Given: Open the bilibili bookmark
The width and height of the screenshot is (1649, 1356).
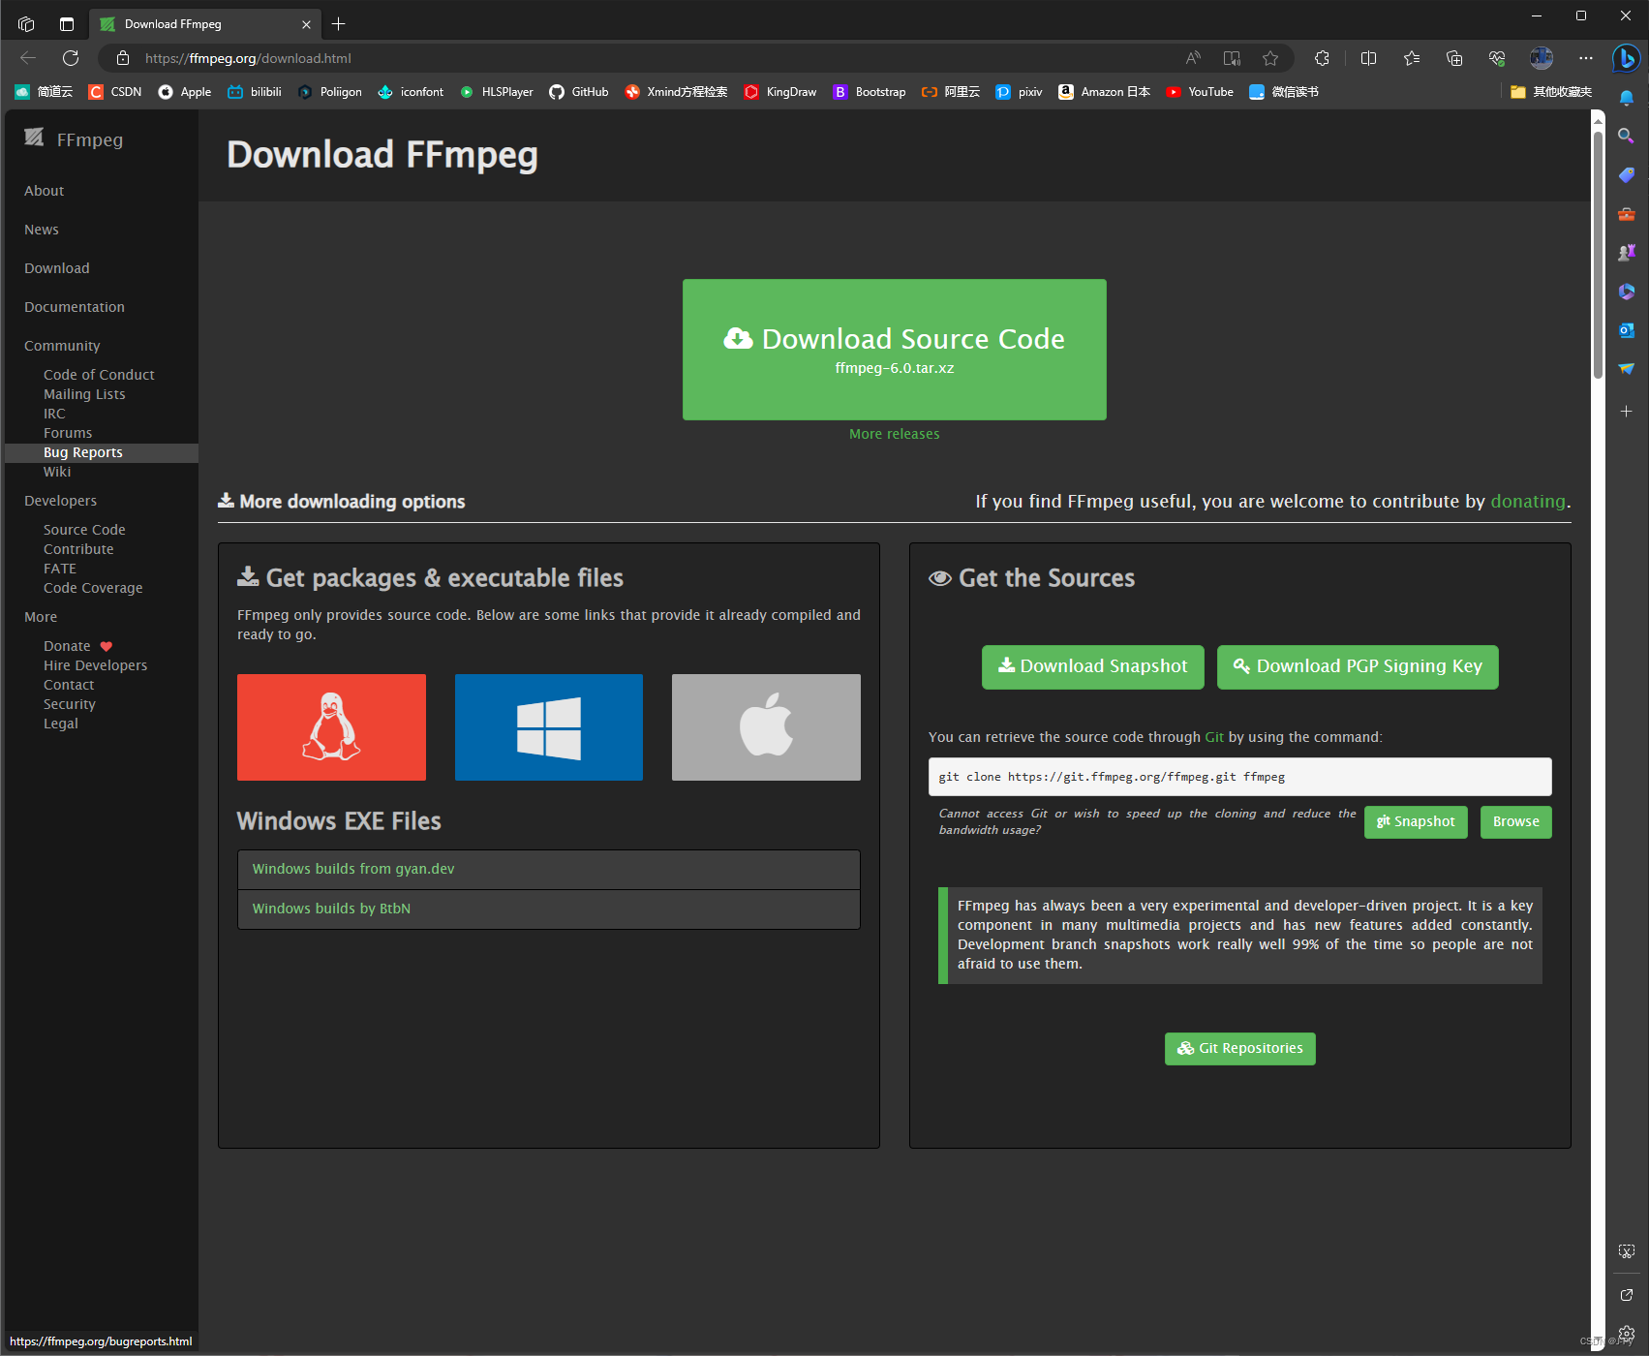Looking at the screenshot, I should click(255, 92).
